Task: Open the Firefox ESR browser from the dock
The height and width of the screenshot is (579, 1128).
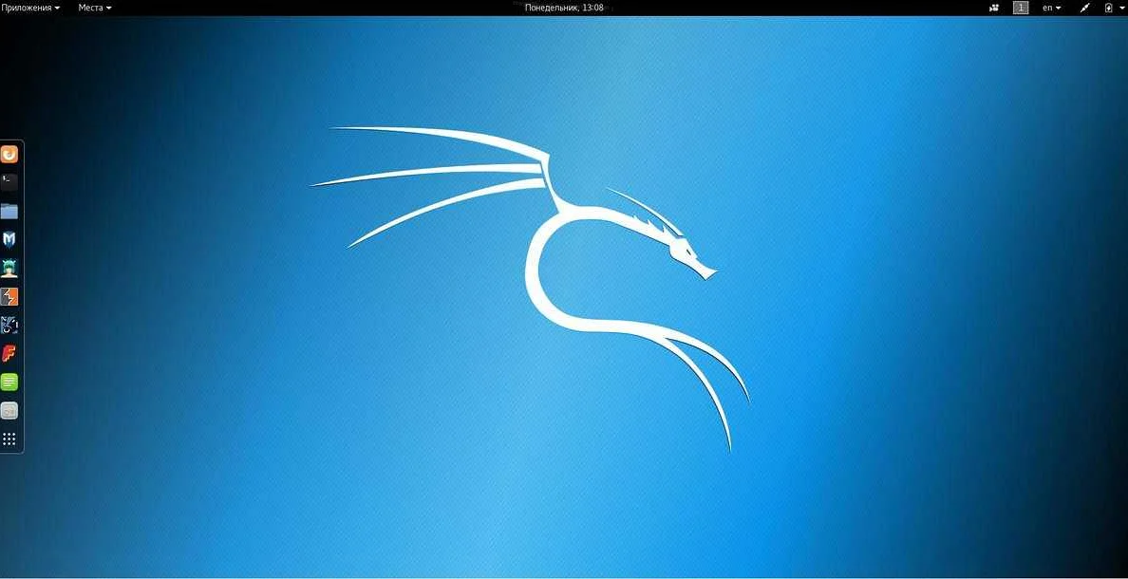Action: 9,154
